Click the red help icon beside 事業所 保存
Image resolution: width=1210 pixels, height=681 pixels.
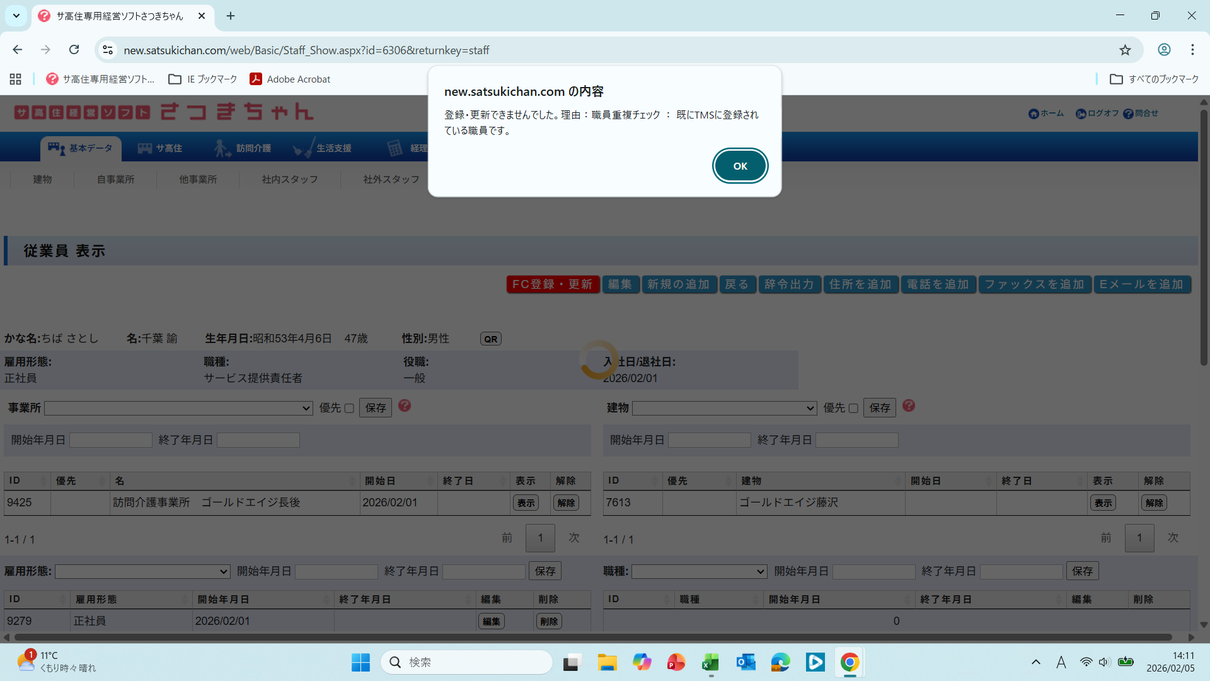coord(405,406)
